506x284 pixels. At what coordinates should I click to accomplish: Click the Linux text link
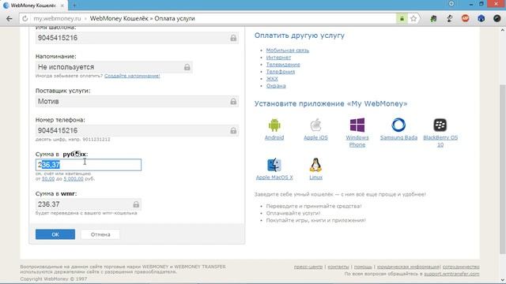click(x=315, y=177)
